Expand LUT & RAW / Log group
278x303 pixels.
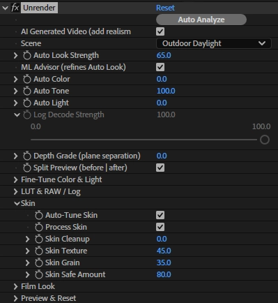pyautogui.click(x=15, y=191)
